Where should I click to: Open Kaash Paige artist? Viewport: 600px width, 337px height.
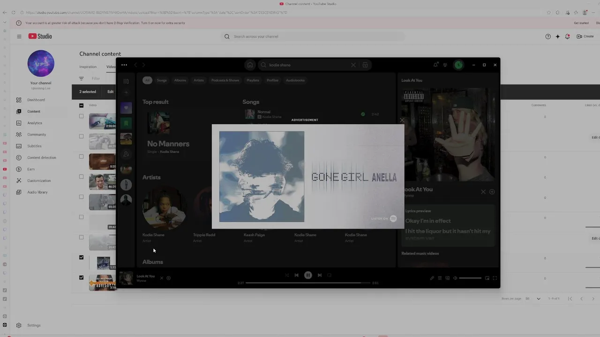click(x=254, y=235)
